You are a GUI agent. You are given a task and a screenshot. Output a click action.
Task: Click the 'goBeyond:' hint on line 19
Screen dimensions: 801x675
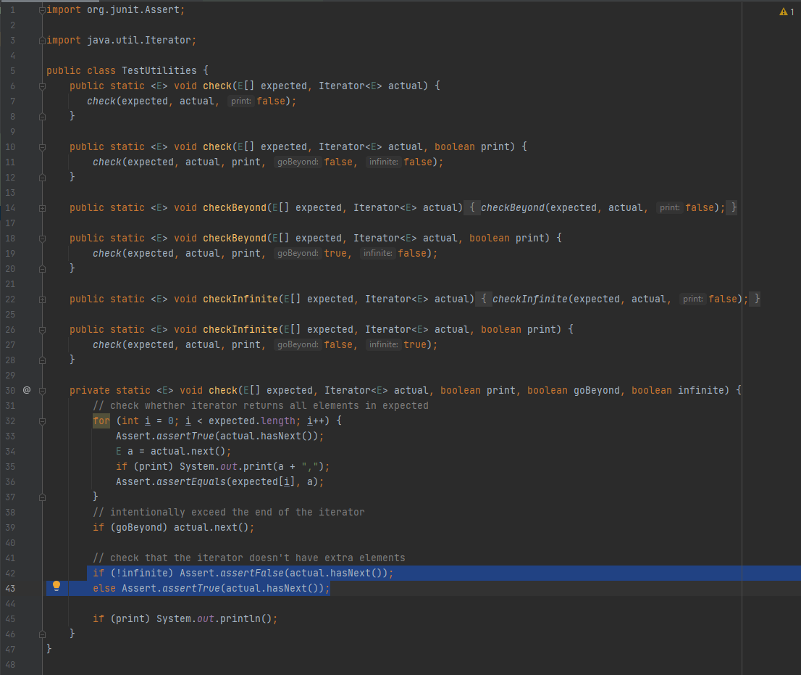[298, 254]
